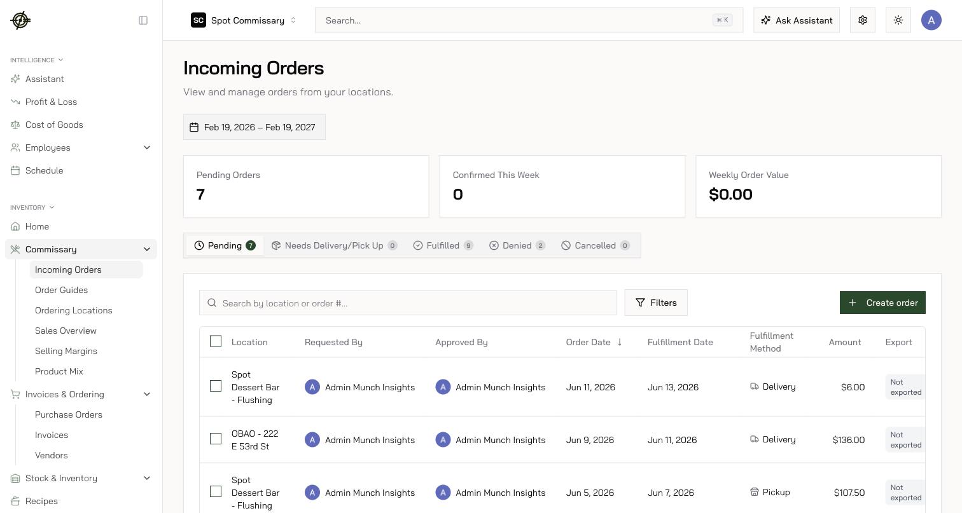This screenshot has width=962, height=513.
Task: Click the Filters button
Action: point(656,303)
